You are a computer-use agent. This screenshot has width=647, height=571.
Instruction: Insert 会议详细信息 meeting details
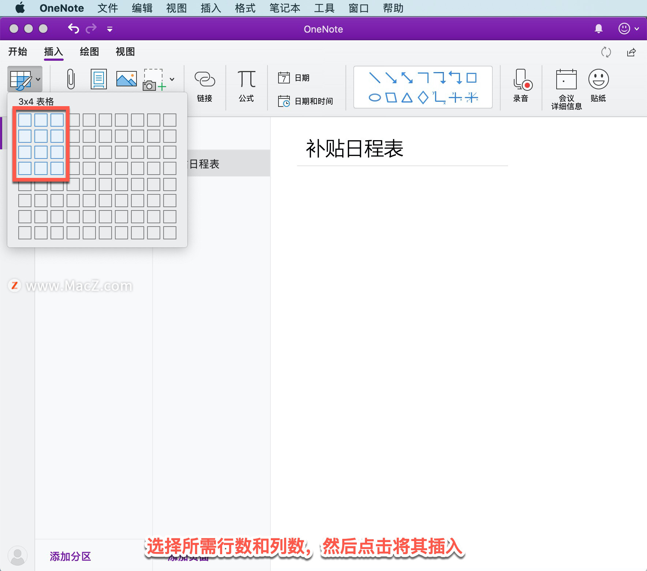(x=566, y=90)
